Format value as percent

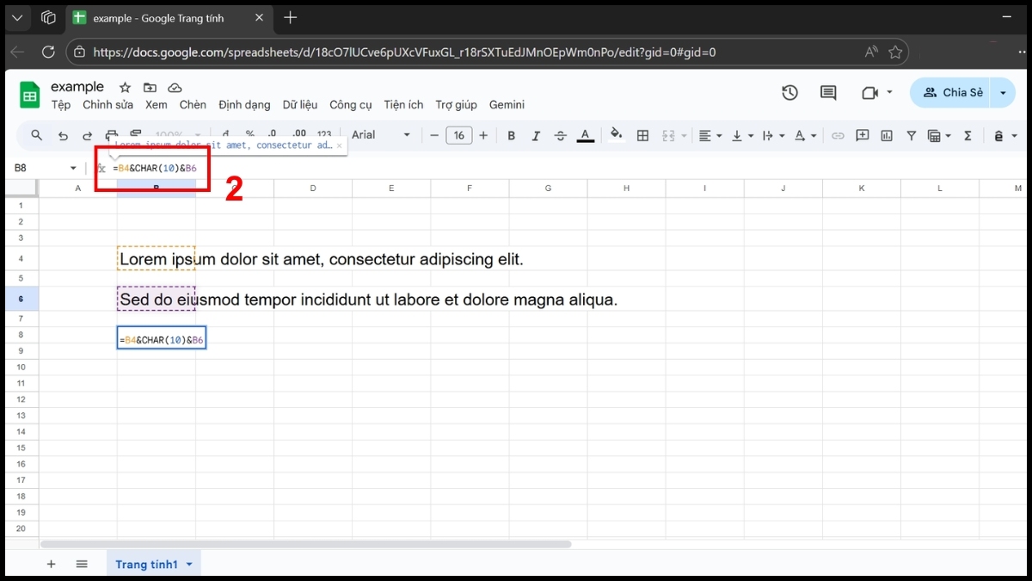(x=249, y=135)
